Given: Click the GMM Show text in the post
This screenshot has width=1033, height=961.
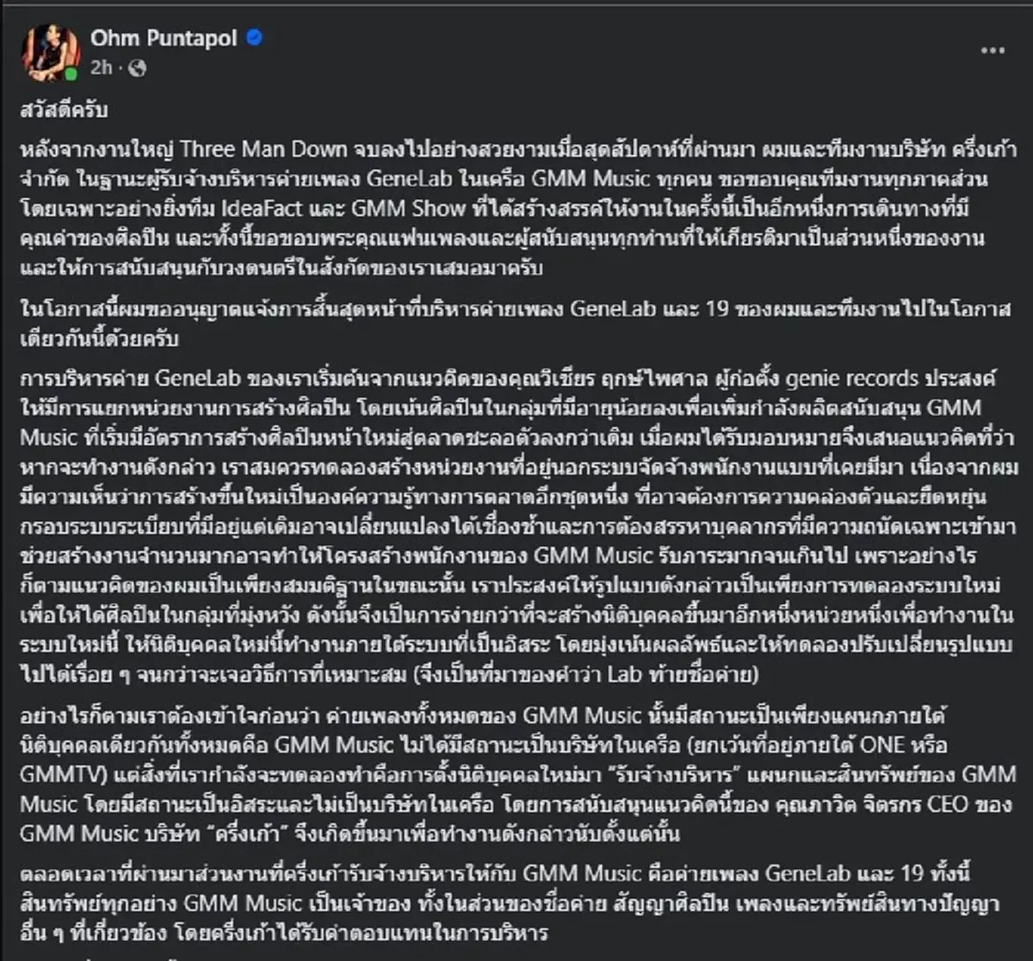Looking at the screenshot, I should (x=390, y=208).
